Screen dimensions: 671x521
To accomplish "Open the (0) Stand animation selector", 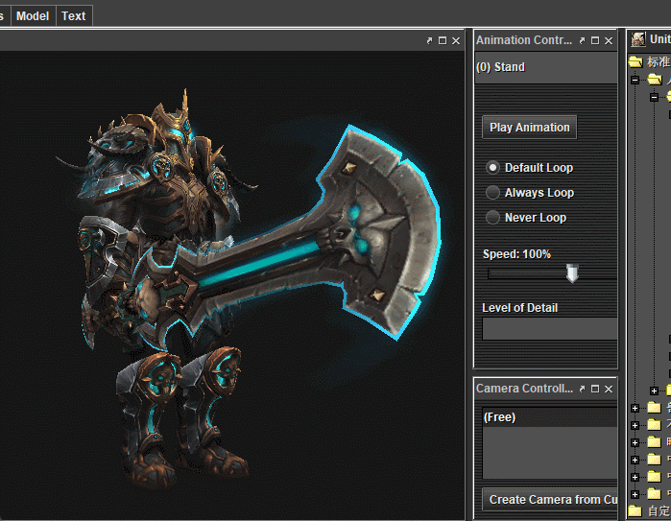I will pos(546,67).
